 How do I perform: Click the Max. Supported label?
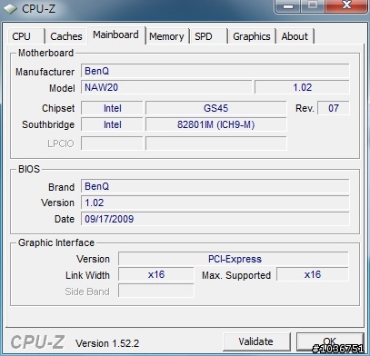point(236,275)
